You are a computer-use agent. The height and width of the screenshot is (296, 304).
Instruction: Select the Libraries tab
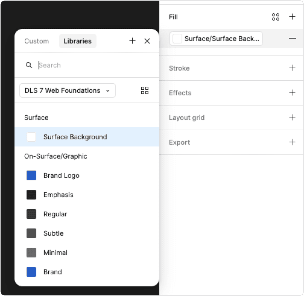[77, 41]
